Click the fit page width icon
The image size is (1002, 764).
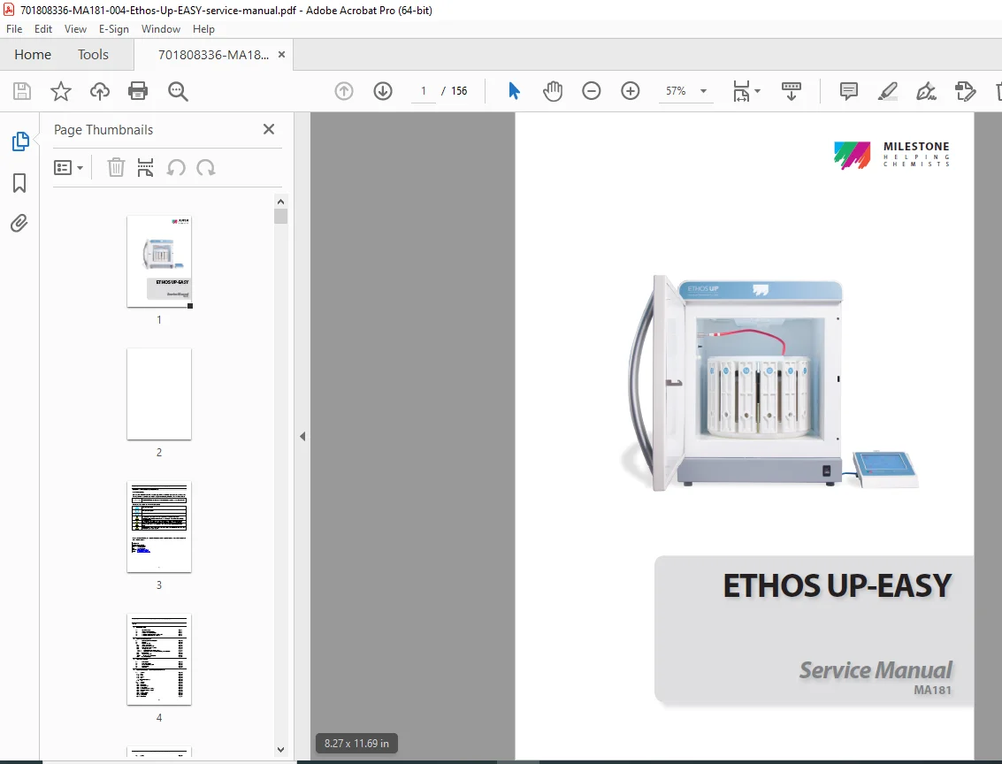click(740, 91)
